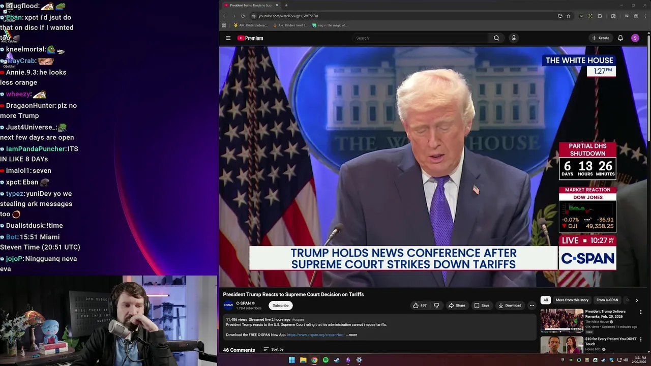Open the Chrome profile icon in the toolbar
The width and height of the screenshot is (651, 366).
pos(636,16)
